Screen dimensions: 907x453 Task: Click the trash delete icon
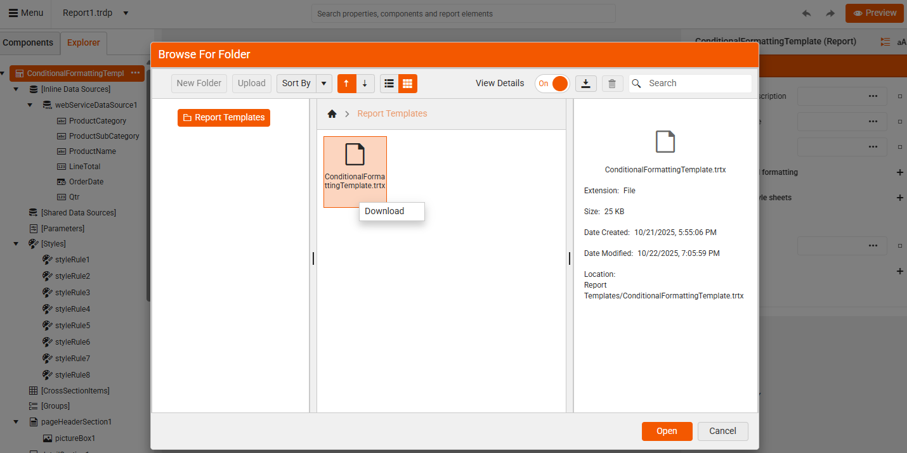click(612, 84)
